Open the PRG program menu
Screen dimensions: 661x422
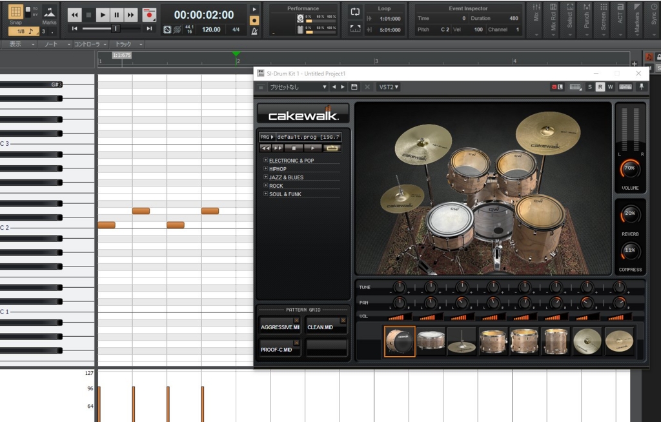267,137
